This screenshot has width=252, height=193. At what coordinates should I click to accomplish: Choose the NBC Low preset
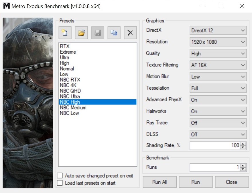(x=98, y=113)
